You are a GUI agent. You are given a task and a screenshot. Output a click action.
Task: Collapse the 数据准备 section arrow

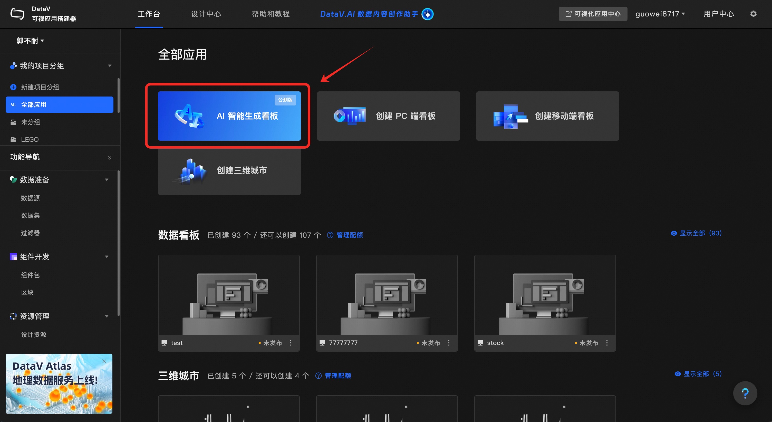tap(107, 180)
